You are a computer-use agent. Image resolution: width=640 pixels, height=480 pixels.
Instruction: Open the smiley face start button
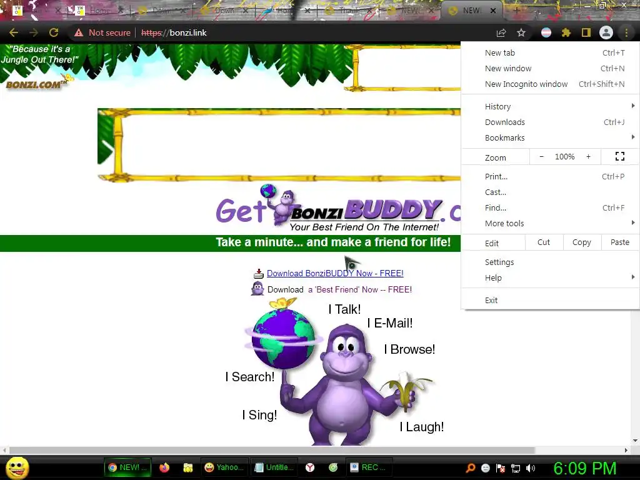point(17,467)
